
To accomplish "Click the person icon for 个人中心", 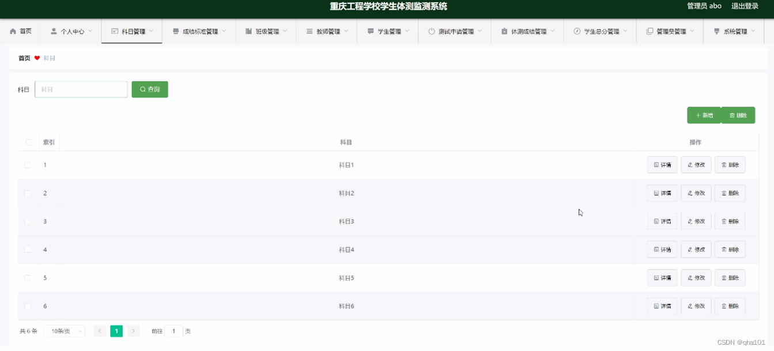I will (x=54, y=31).
